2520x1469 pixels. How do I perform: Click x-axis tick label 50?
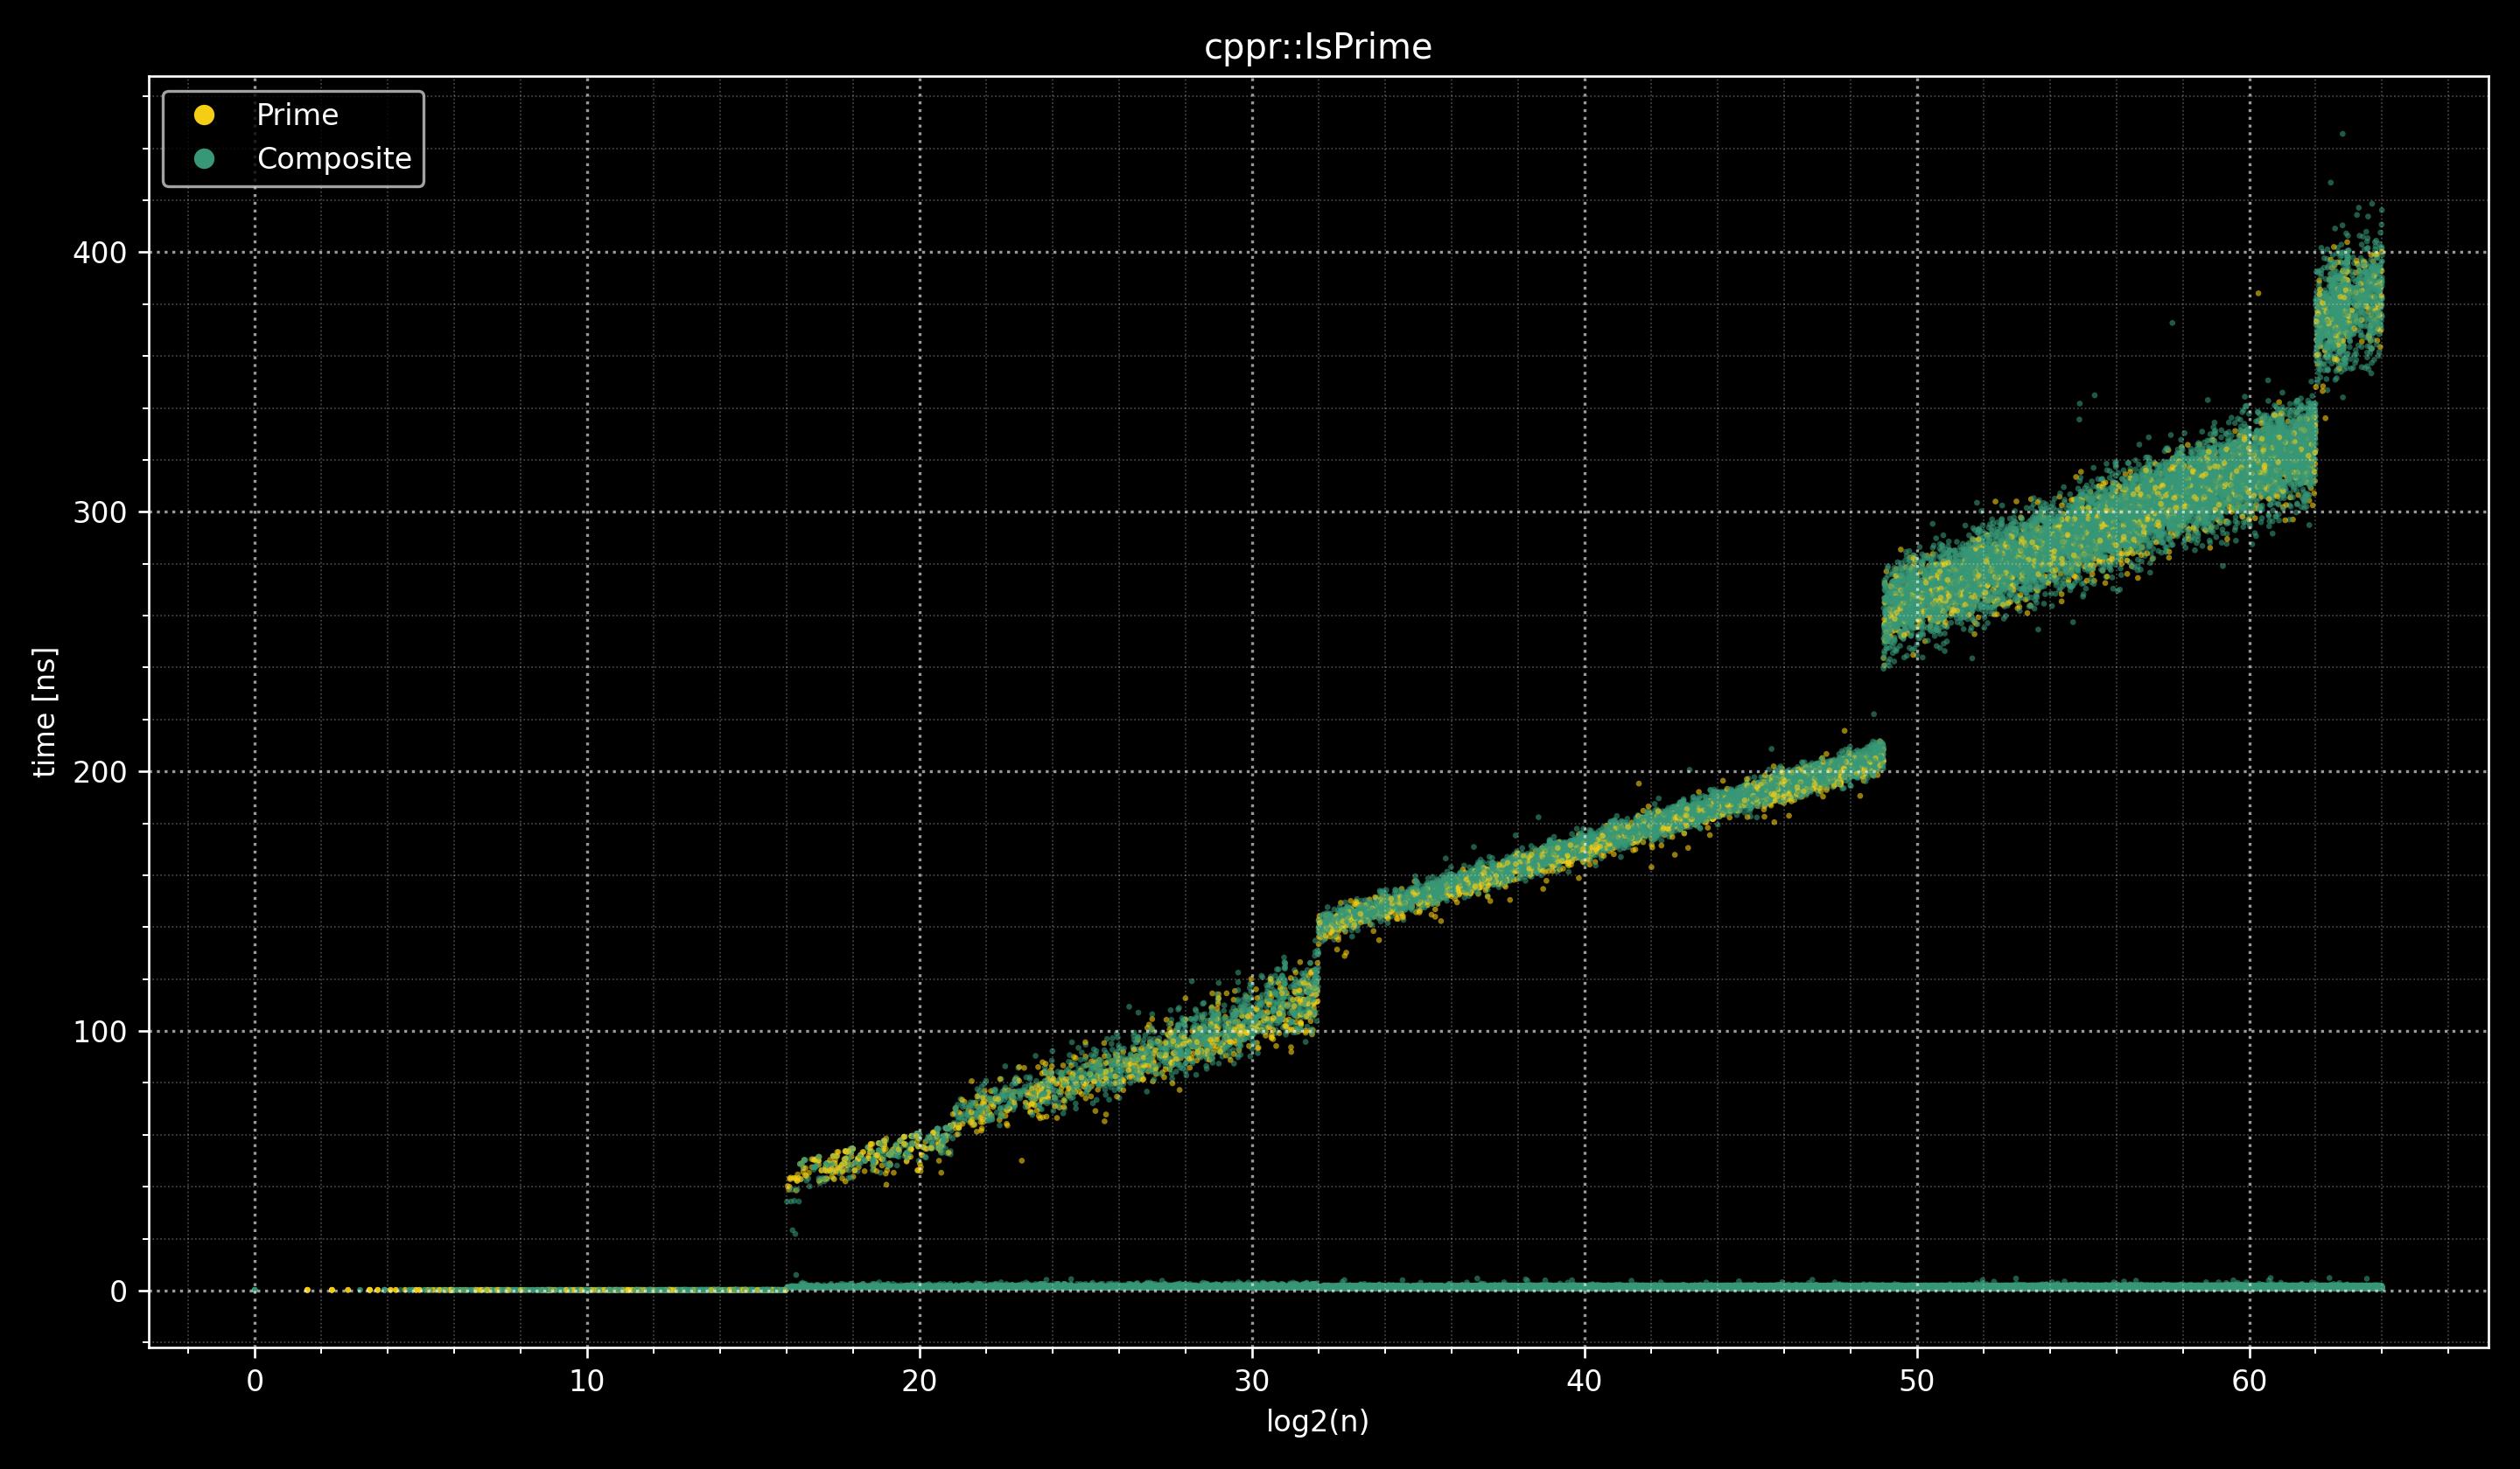pos(1917,1382)
